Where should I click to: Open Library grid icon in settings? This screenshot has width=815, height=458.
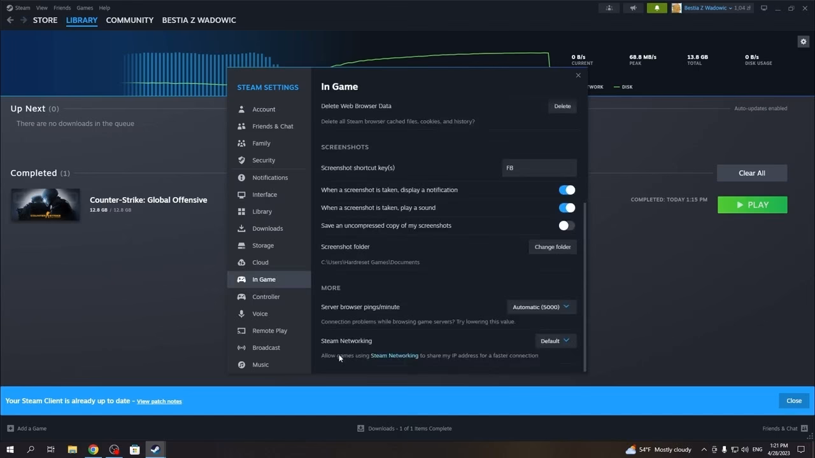coord(241,211)
